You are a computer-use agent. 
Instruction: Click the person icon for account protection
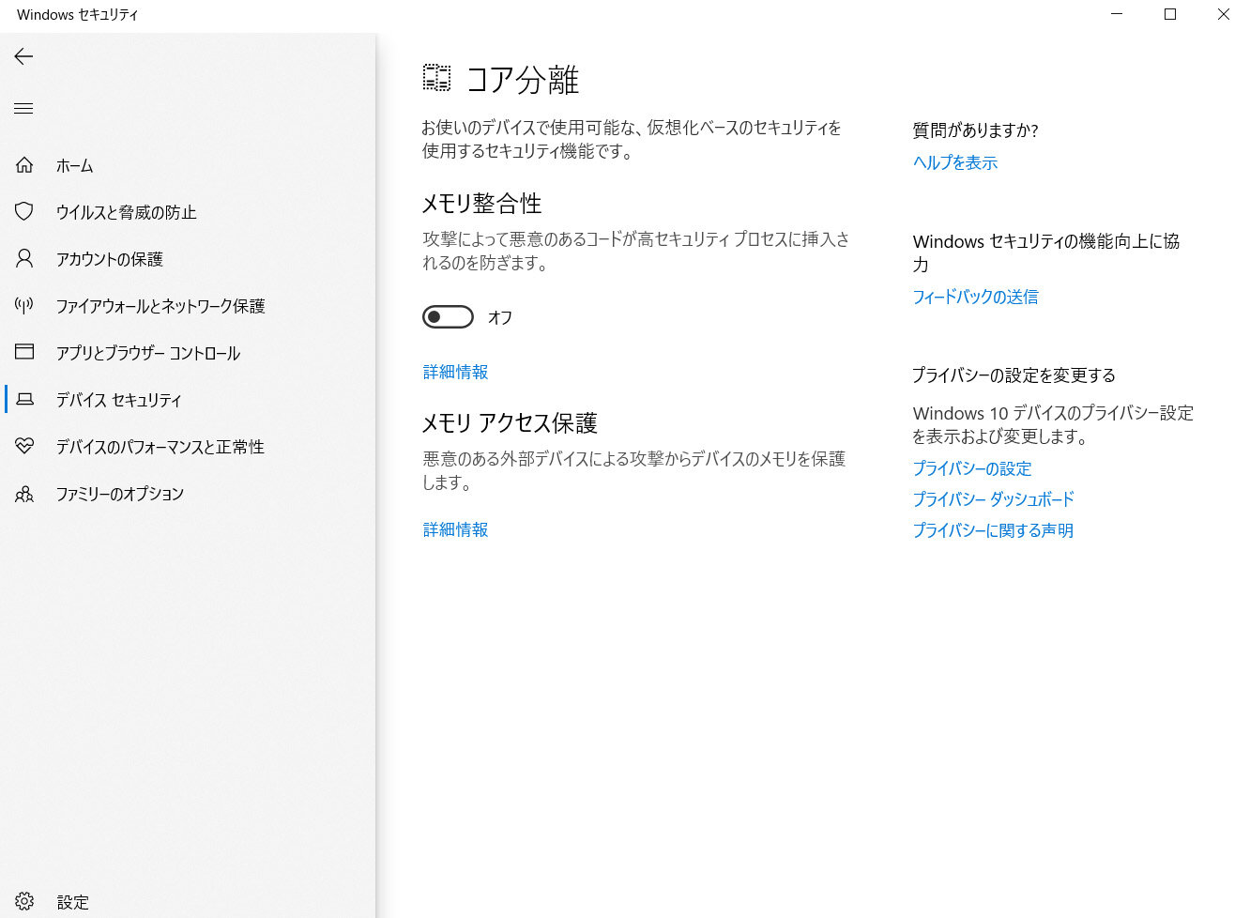click(24, 258)
